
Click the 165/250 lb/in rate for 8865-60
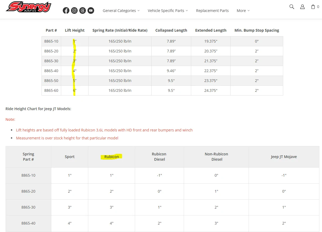point(120,90)
